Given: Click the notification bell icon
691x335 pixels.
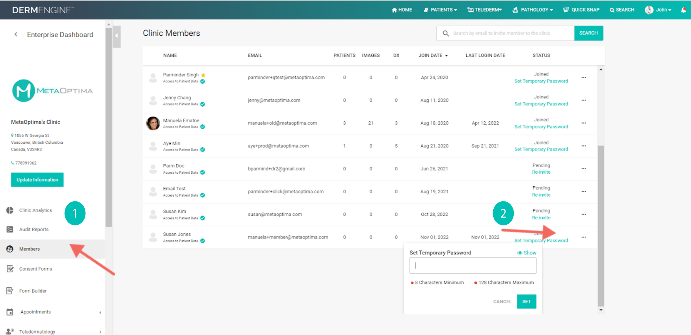Looking at the screenshot, I should click(x=683, y=10).
